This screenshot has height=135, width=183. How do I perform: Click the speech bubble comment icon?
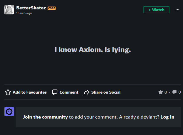pyautogui.click(x=55, y=92)
